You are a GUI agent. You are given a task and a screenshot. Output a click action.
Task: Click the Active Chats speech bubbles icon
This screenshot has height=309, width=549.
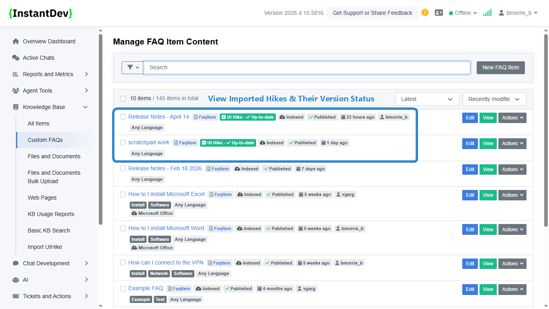16,58
